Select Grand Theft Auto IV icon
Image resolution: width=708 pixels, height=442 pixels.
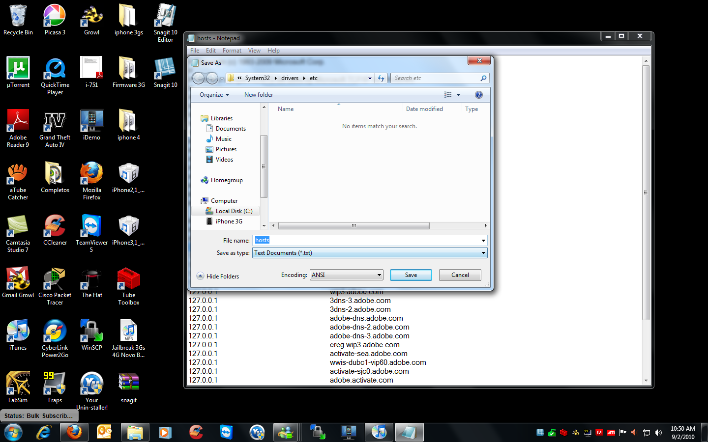55,128
